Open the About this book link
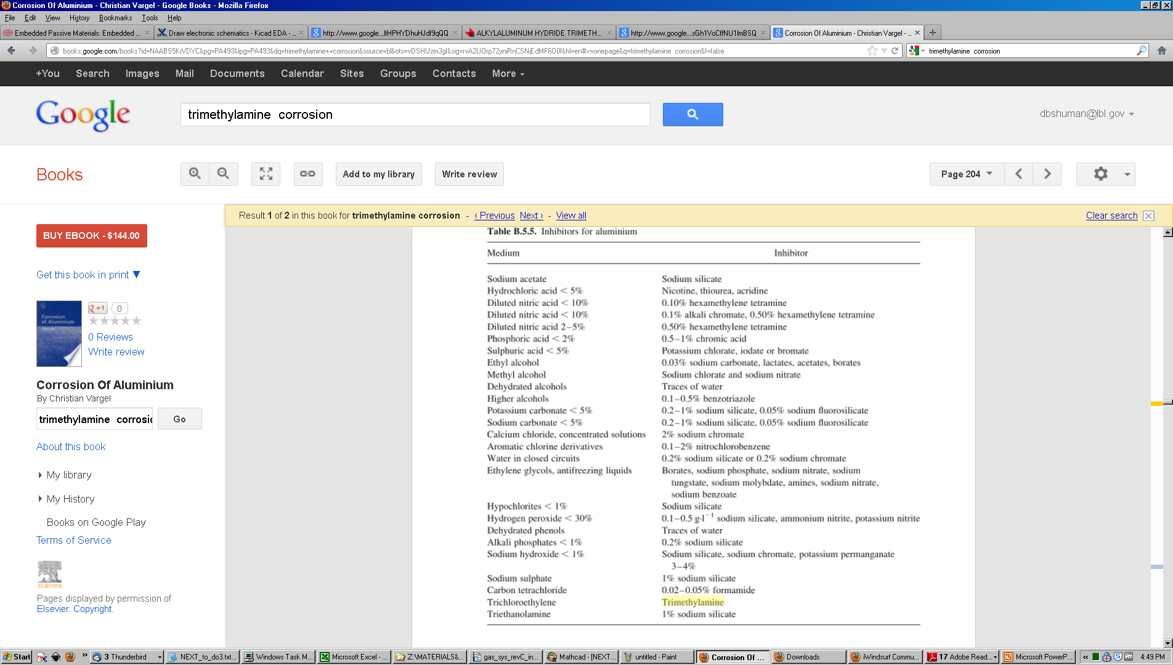 tap(71, 446)
